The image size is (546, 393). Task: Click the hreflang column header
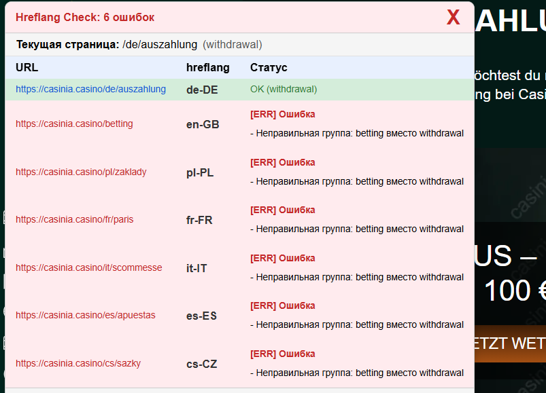(x=207, y=68)
